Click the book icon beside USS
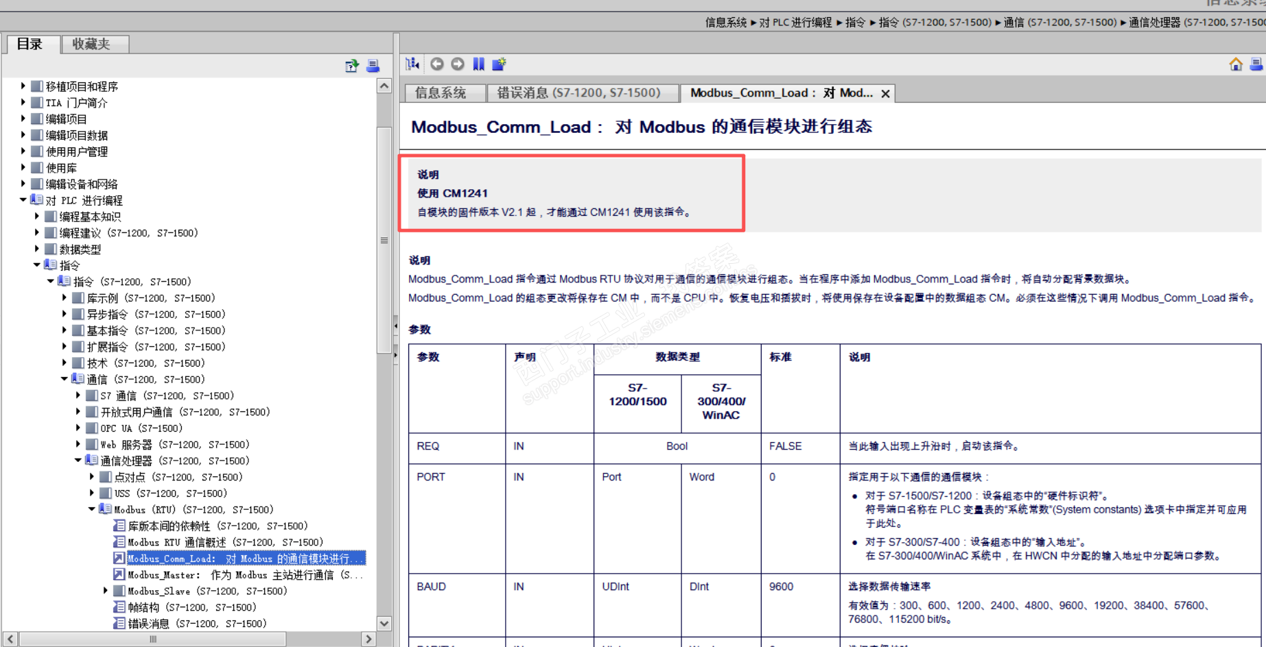 [x=106, y=493]
